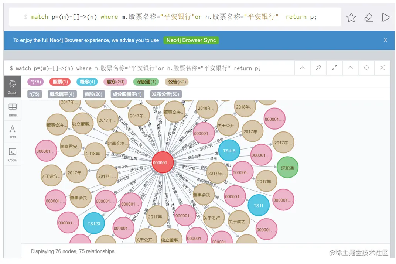Image resolution: width=396 pixels, height=264 pixels.
Task: Select the 关于成功 announcement node
Action: click(239, 221)
